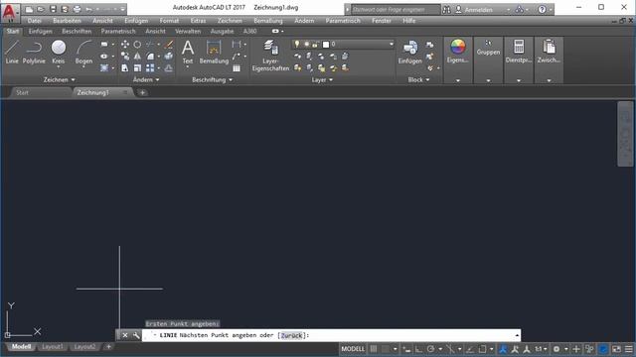The width and height of the screenshot is (636, 357).
Task: Open annotation scale 1:1 dropdown
Action: [541, 349]
